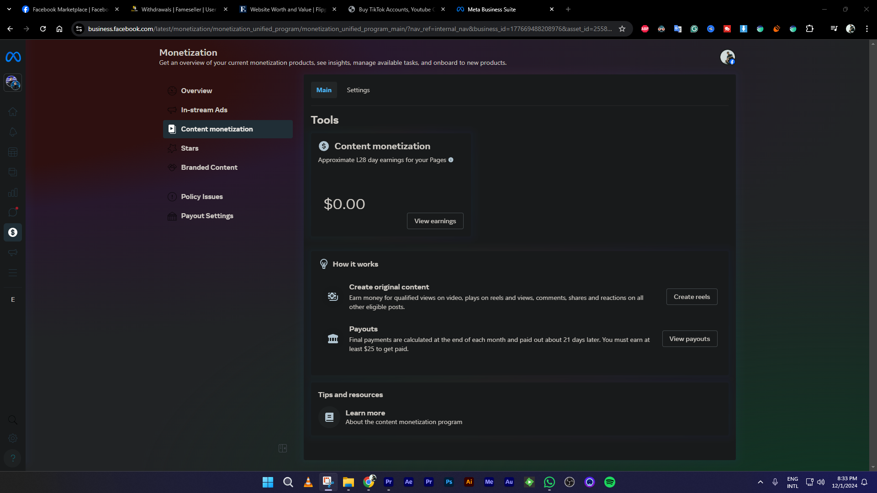Open the browser Extensions puzzle icon
877x493 pixels.
pos(809,29)
